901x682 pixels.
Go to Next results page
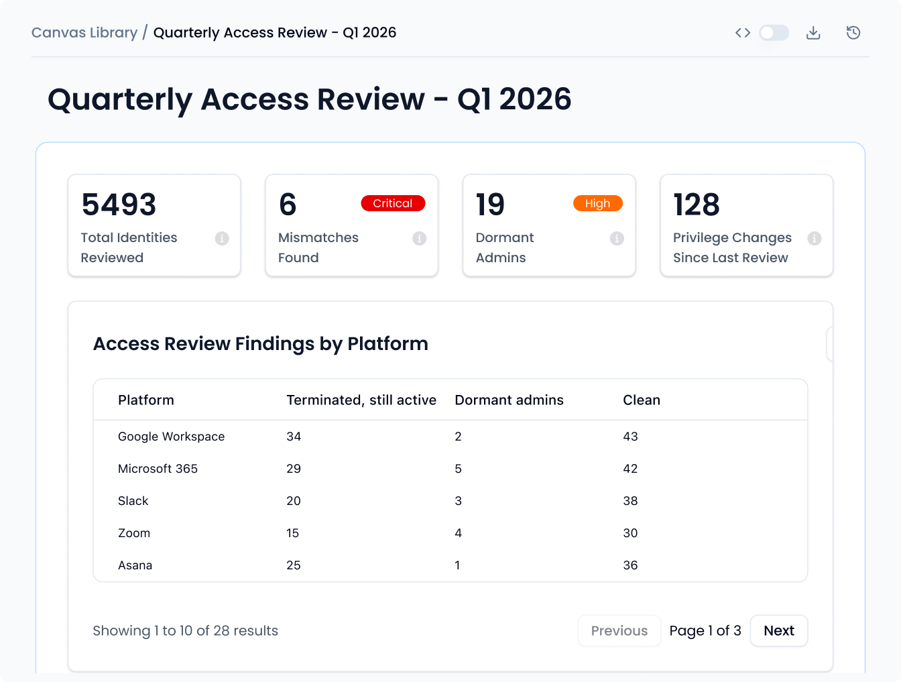(779, 631)
